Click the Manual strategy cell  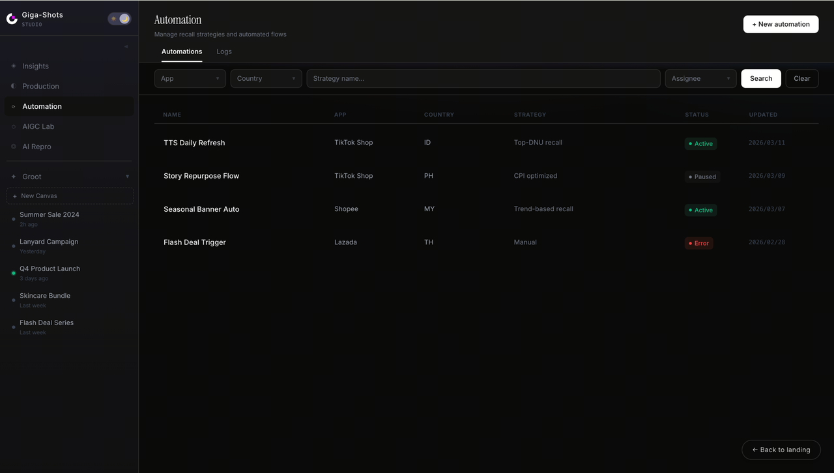525,242
